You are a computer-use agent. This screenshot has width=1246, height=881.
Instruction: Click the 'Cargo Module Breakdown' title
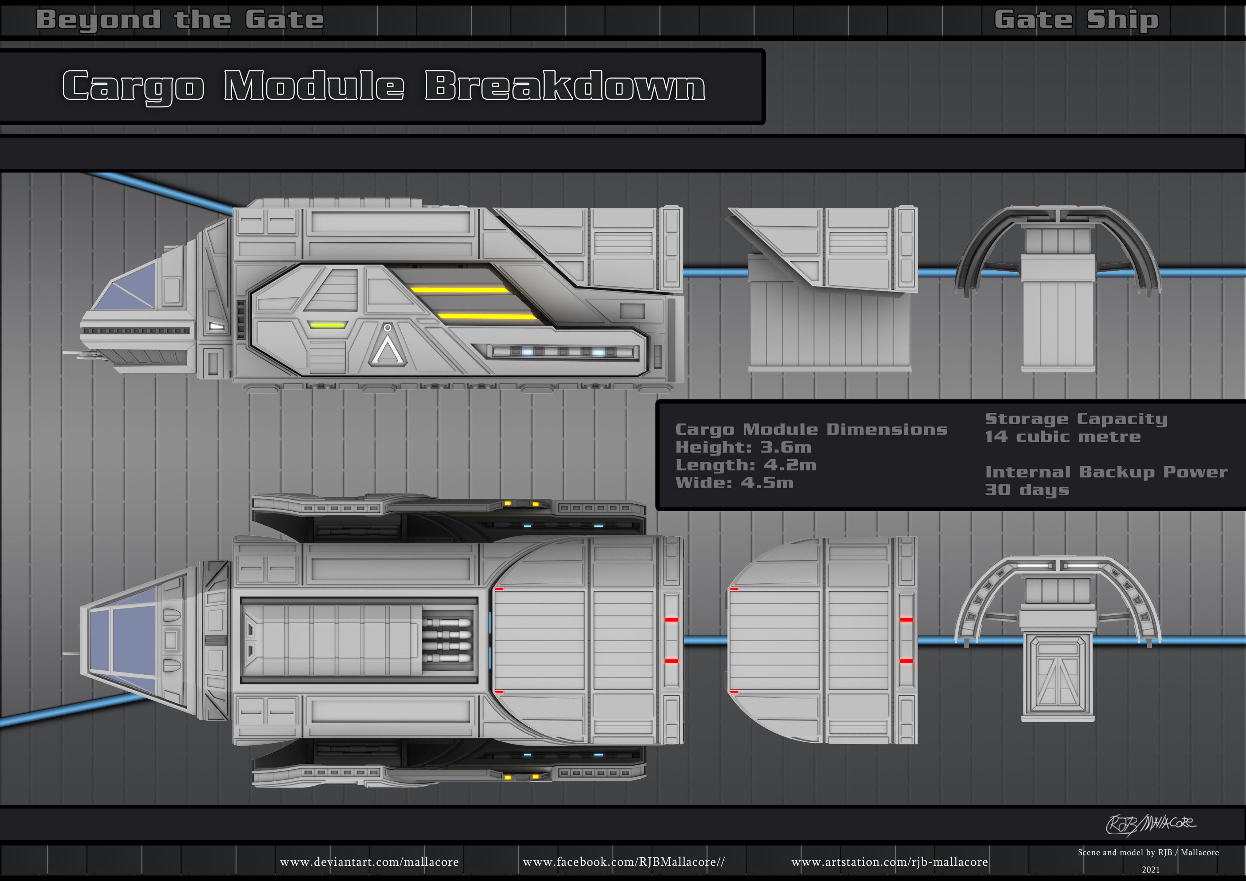[x=384, y=87]
